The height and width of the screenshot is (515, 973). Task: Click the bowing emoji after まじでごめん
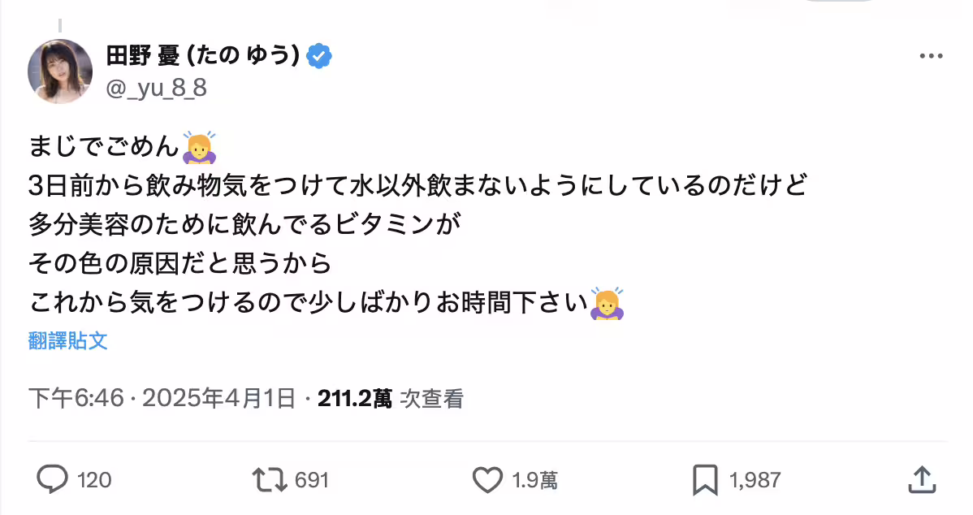click(198, 147)
